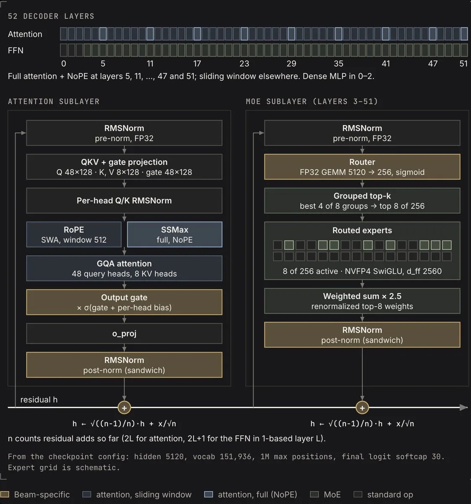Select the RoPE SWA window 512 block
471x504 pixels.
tap(74, 234)
